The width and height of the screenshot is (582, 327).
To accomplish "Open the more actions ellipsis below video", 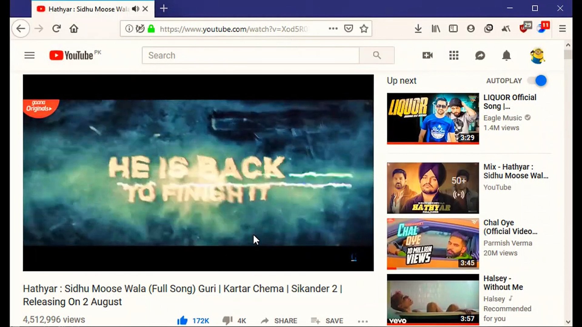I will click(363, 321).
